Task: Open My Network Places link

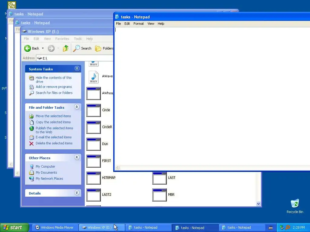Action: click(x=49, y=179)
